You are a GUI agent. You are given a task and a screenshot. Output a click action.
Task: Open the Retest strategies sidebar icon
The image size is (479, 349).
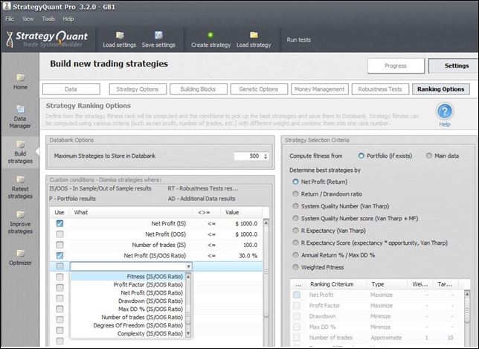click(x=21, y=179)
